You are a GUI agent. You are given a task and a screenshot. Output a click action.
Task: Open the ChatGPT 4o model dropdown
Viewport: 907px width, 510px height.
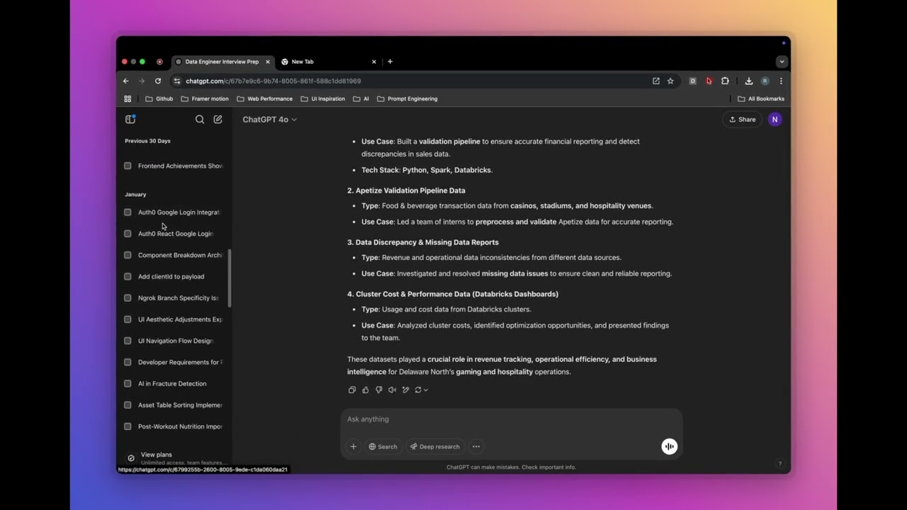[x=269, y=120]
